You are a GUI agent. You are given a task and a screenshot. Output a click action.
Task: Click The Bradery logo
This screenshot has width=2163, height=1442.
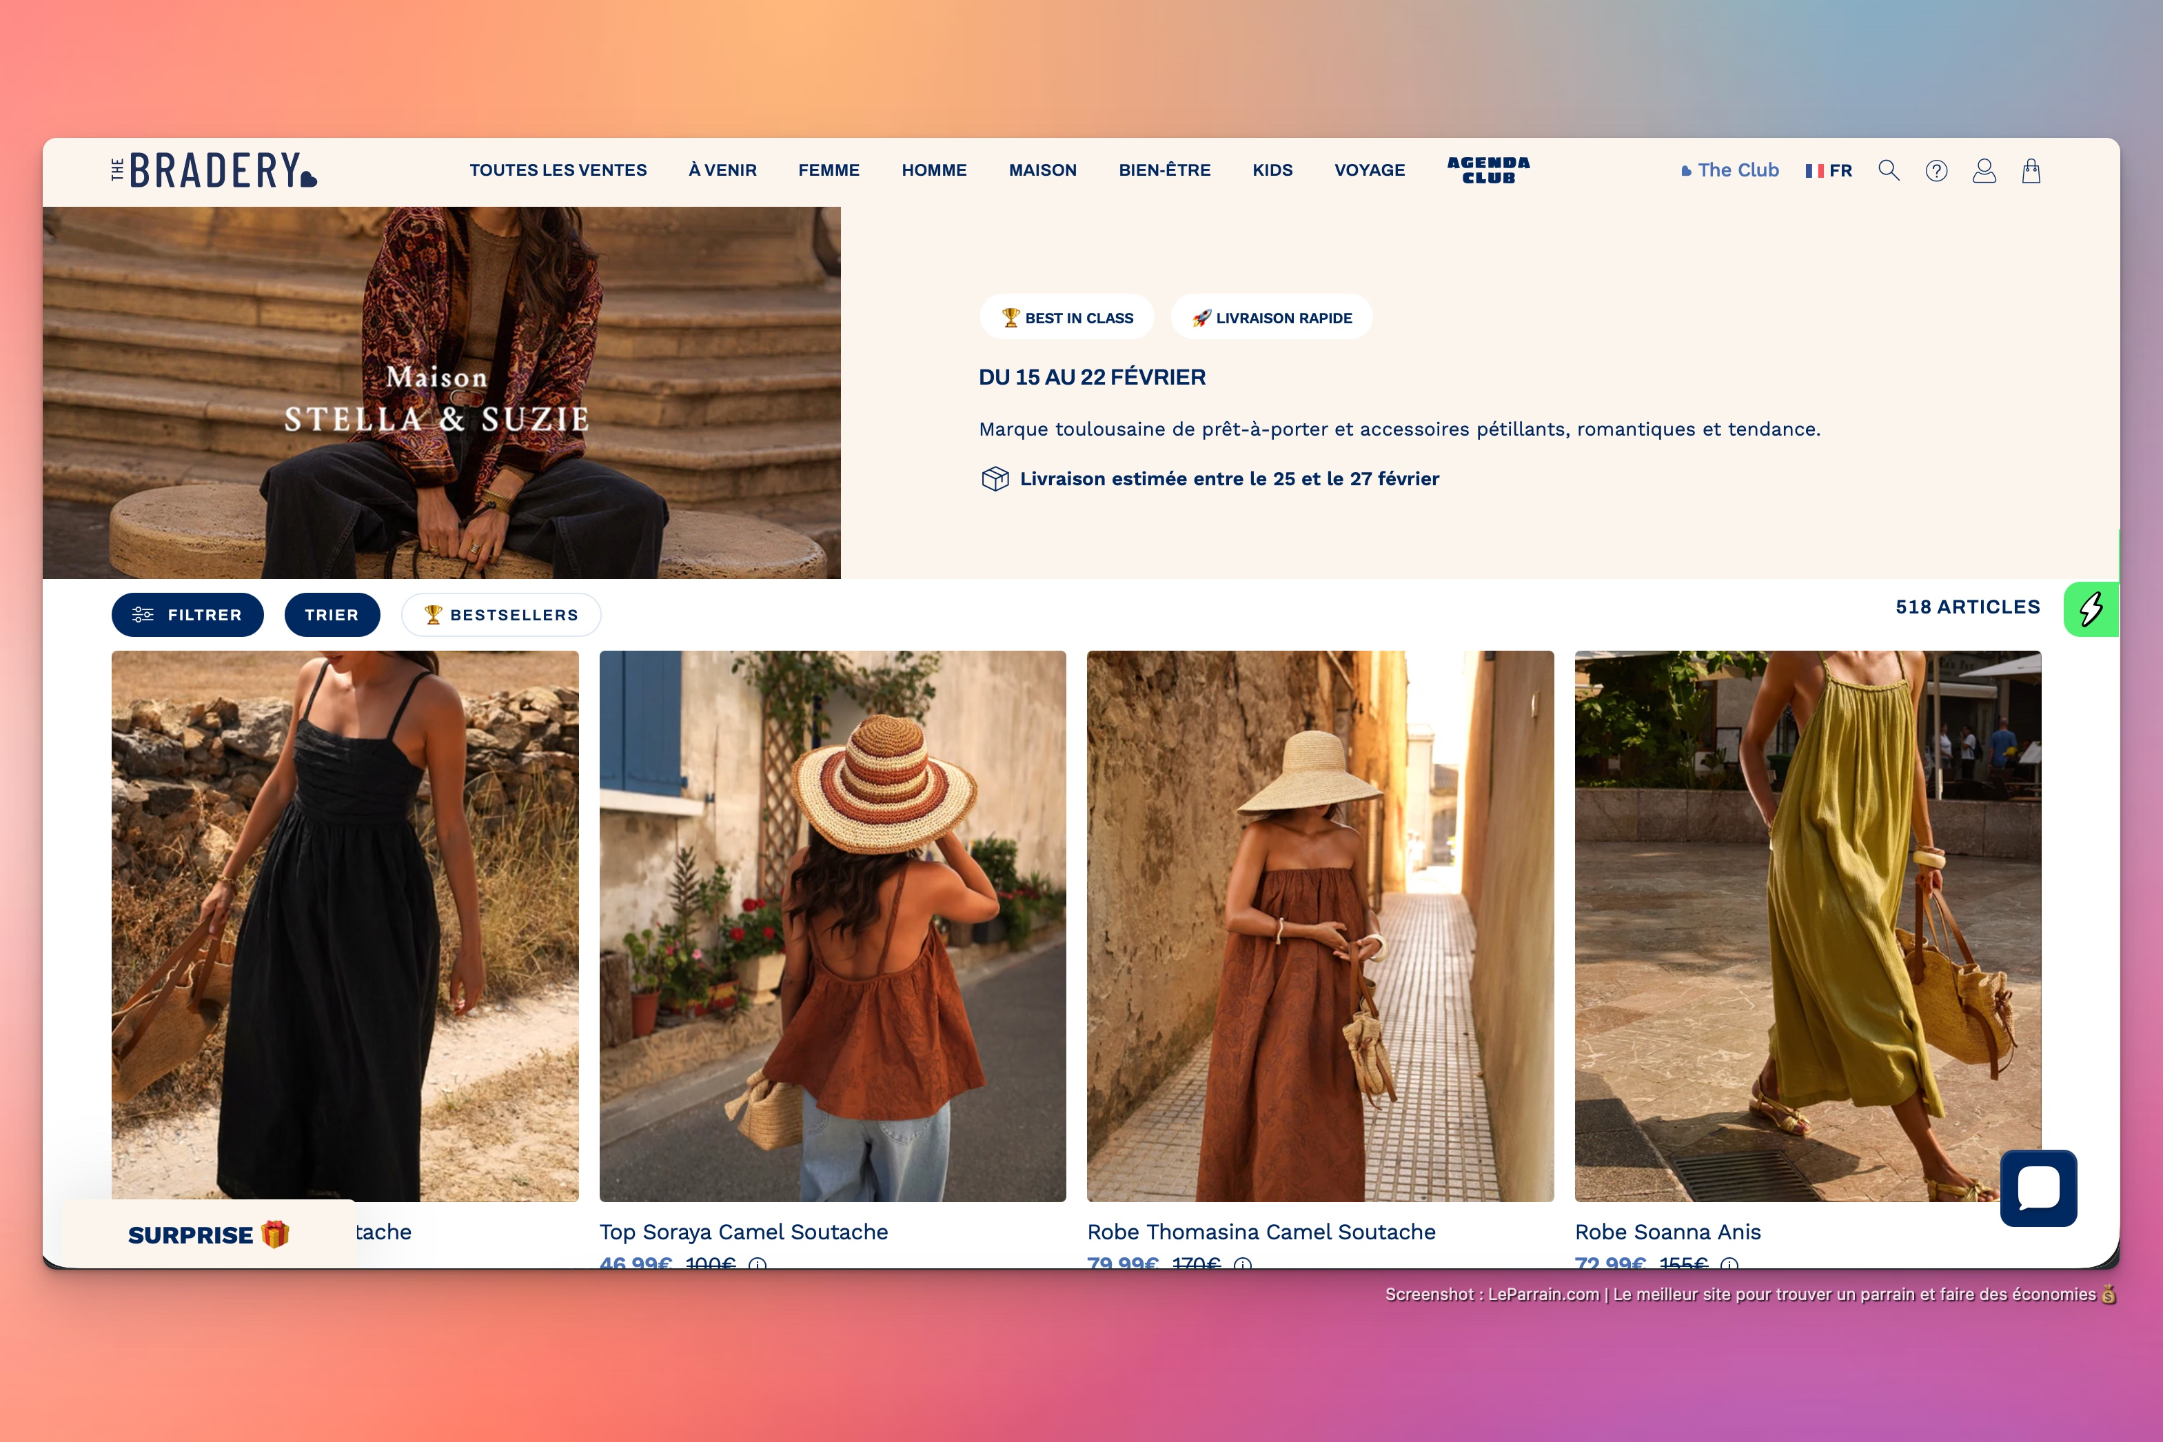214,170
